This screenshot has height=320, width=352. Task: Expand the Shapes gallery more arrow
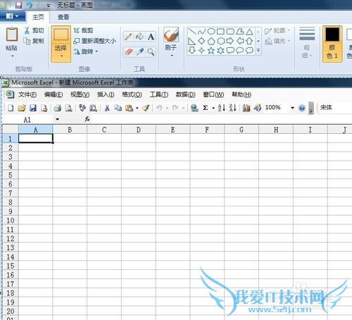point(258,50)
